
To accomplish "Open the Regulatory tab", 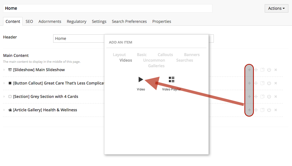I will [76, 21].
